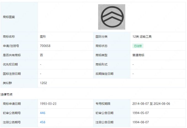Open preliminary announcement issue 446 link
This screenshot has width=187, height=128.
42,113
